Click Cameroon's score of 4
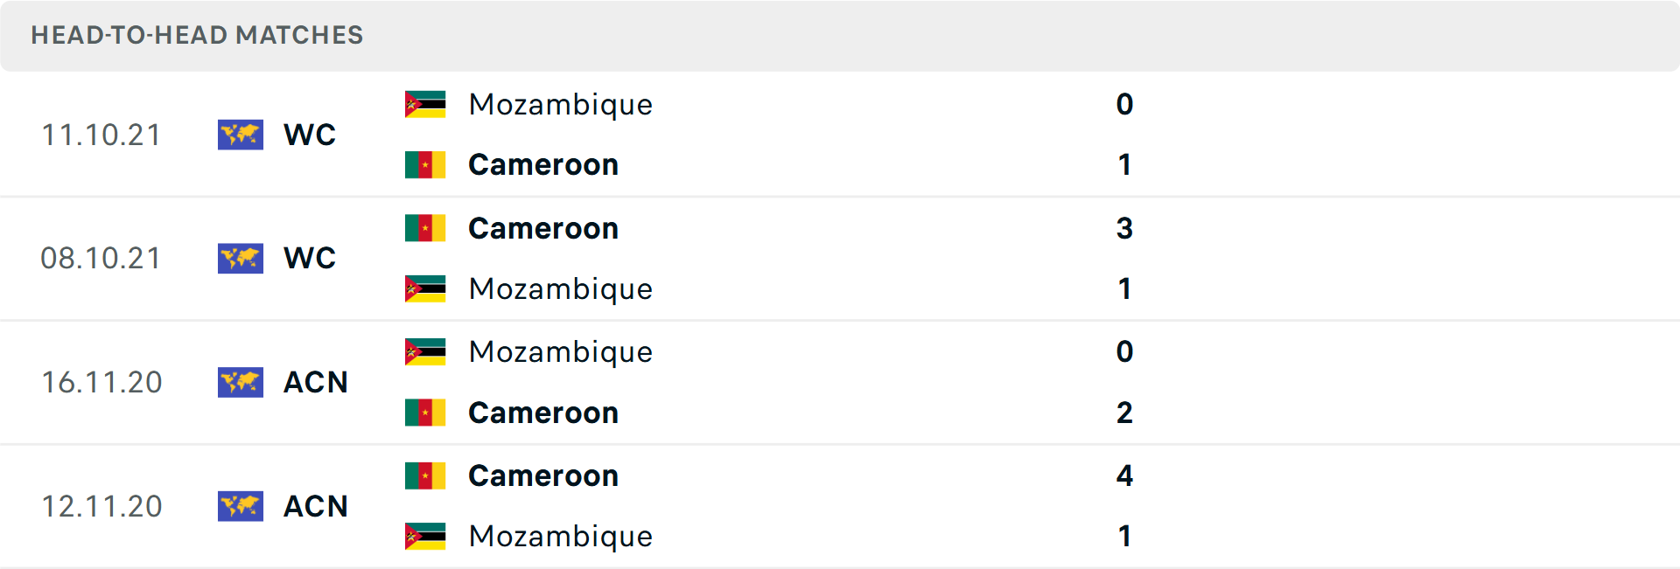 (x=1124, y=475)
